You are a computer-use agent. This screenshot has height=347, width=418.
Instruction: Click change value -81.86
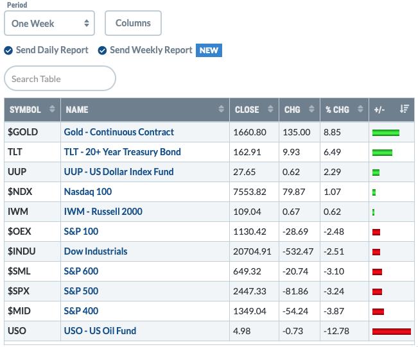pos(295,291)
